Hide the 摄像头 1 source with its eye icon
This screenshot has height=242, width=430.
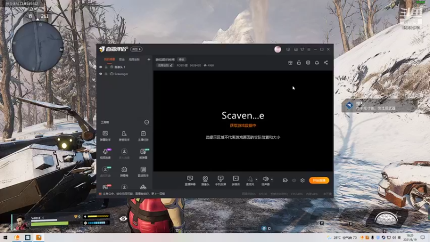(x=101, y=67)
